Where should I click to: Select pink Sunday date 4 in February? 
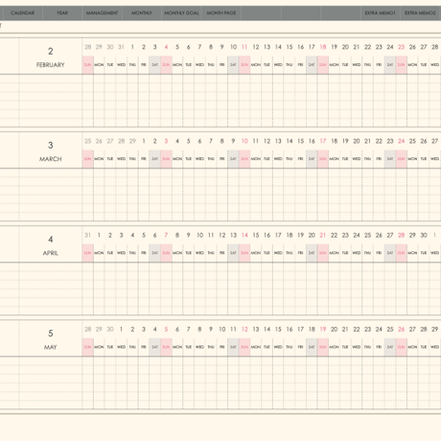pos(166,47)
